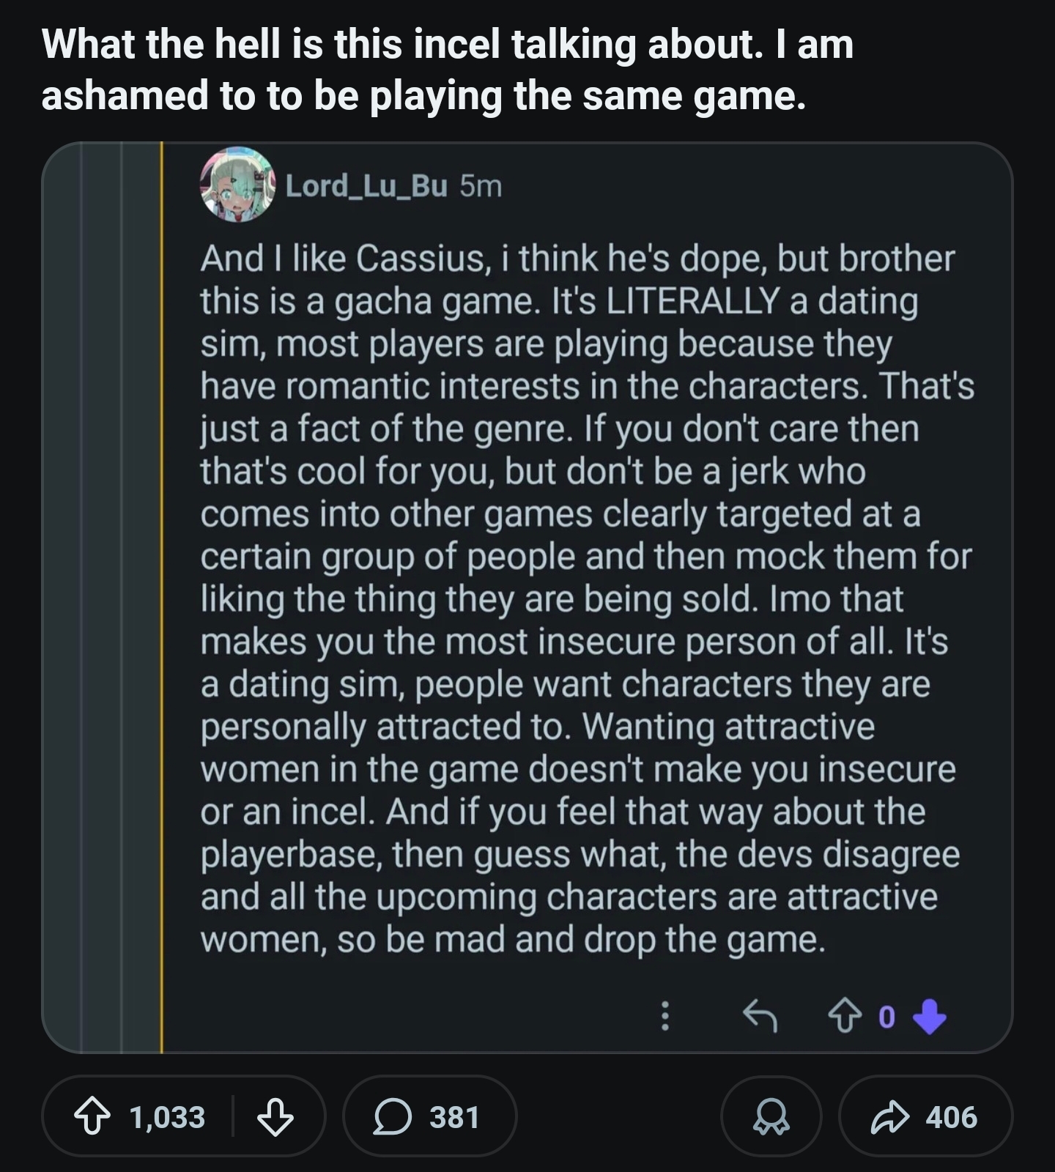Image resolution: width=1055 pixels, height=1172 pixels.
Task: Upvote the post with 1,033 votes
Action: (x=92, y=1117)
